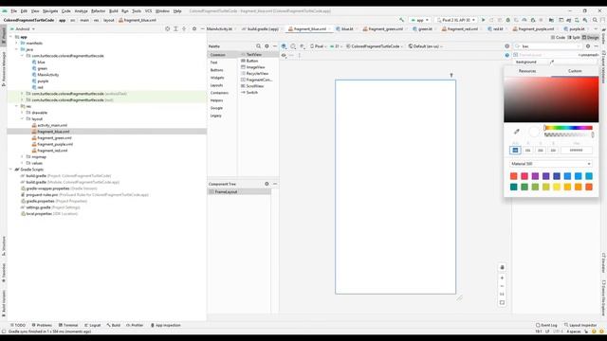Click the blue warnings indicator icon in the design toolbar
Viewport: 607px width, 341px height.
click(507, 55)
